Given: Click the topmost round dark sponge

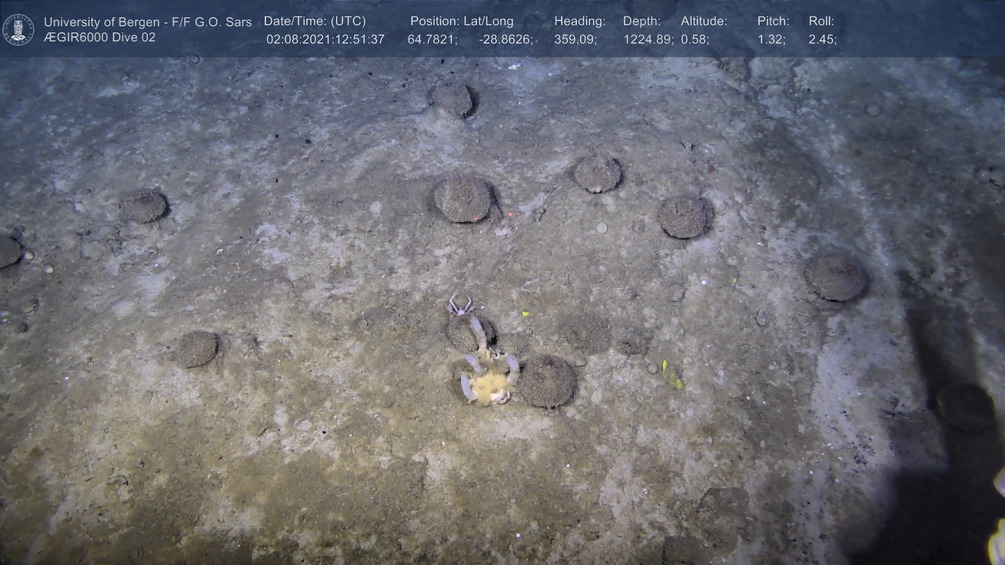Looking at the screenshot, I should point(452,99).
